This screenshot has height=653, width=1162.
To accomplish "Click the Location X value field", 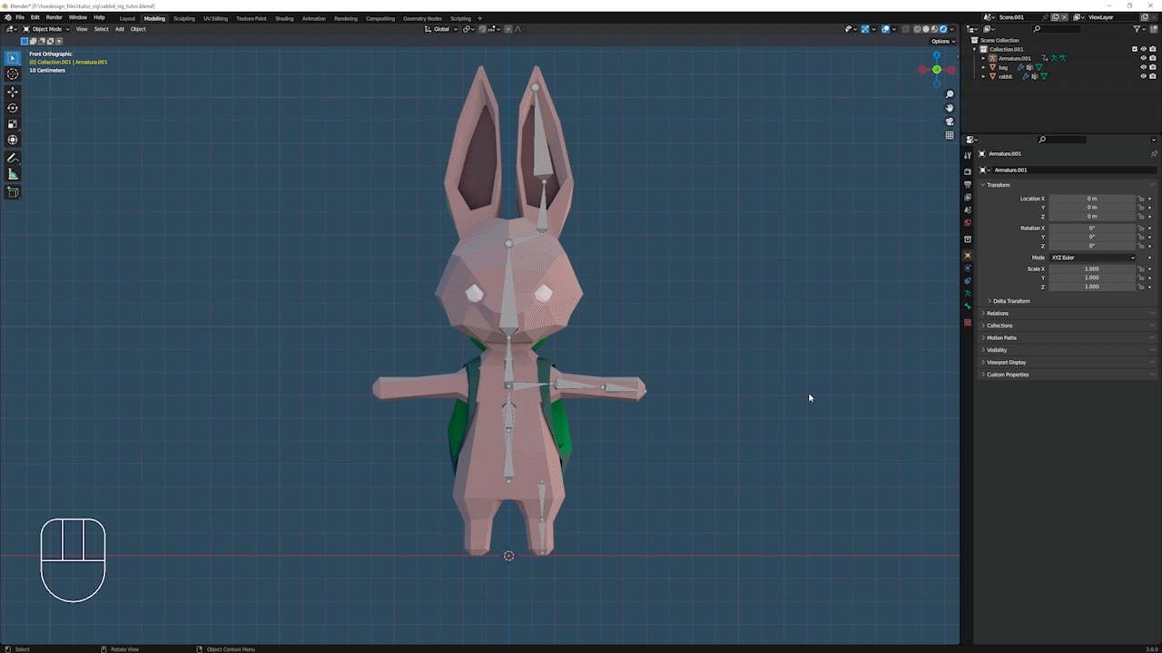I will pyautogui.click(x=1092, y=199).
